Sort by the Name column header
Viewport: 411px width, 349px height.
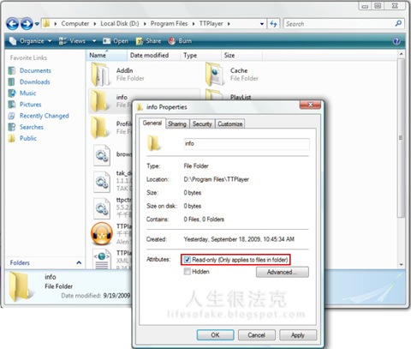click(106, 55)
